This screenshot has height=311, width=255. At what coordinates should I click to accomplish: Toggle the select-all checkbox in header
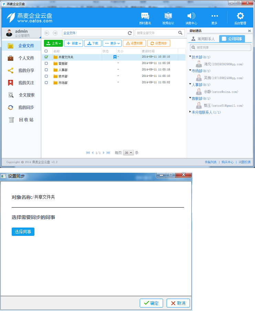(46, 51)
